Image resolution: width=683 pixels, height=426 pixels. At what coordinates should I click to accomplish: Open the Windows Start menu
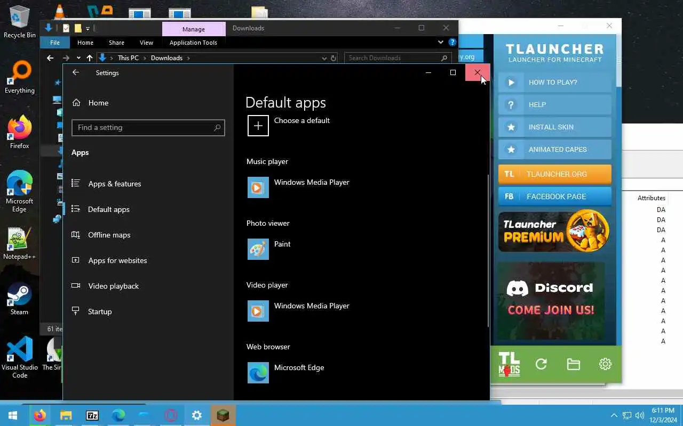(x=13, y=415)
